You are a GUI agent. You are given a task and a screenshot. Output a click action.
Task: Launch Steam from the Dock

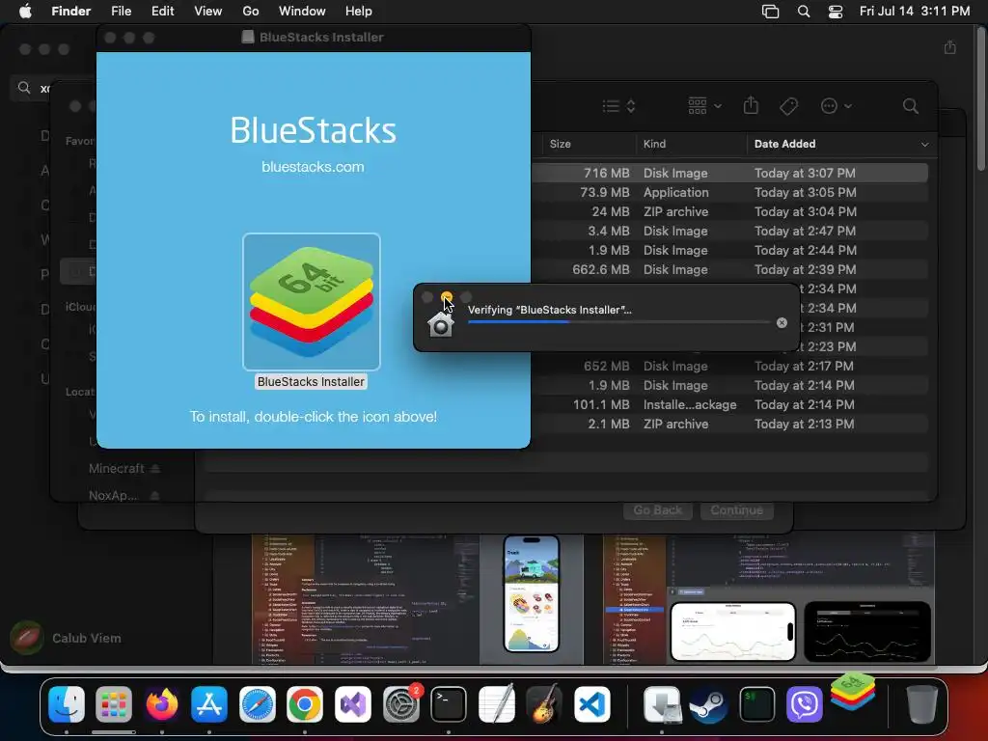709,703
